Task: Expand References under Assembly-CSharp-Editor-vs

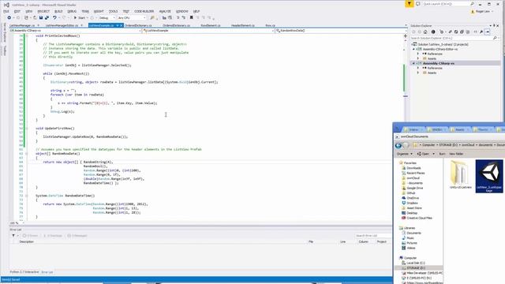Action: (x=418, y=54)
